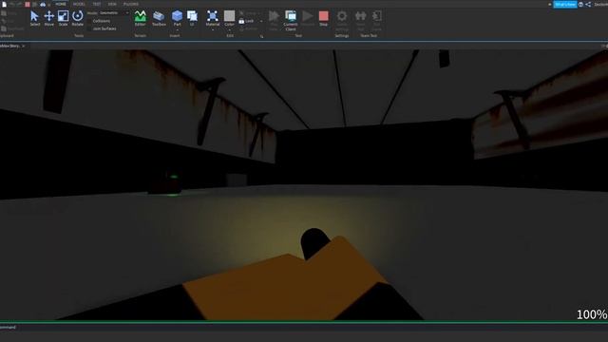Expand the Color dropdown arrow
The image size is (608, 342).
229,29
